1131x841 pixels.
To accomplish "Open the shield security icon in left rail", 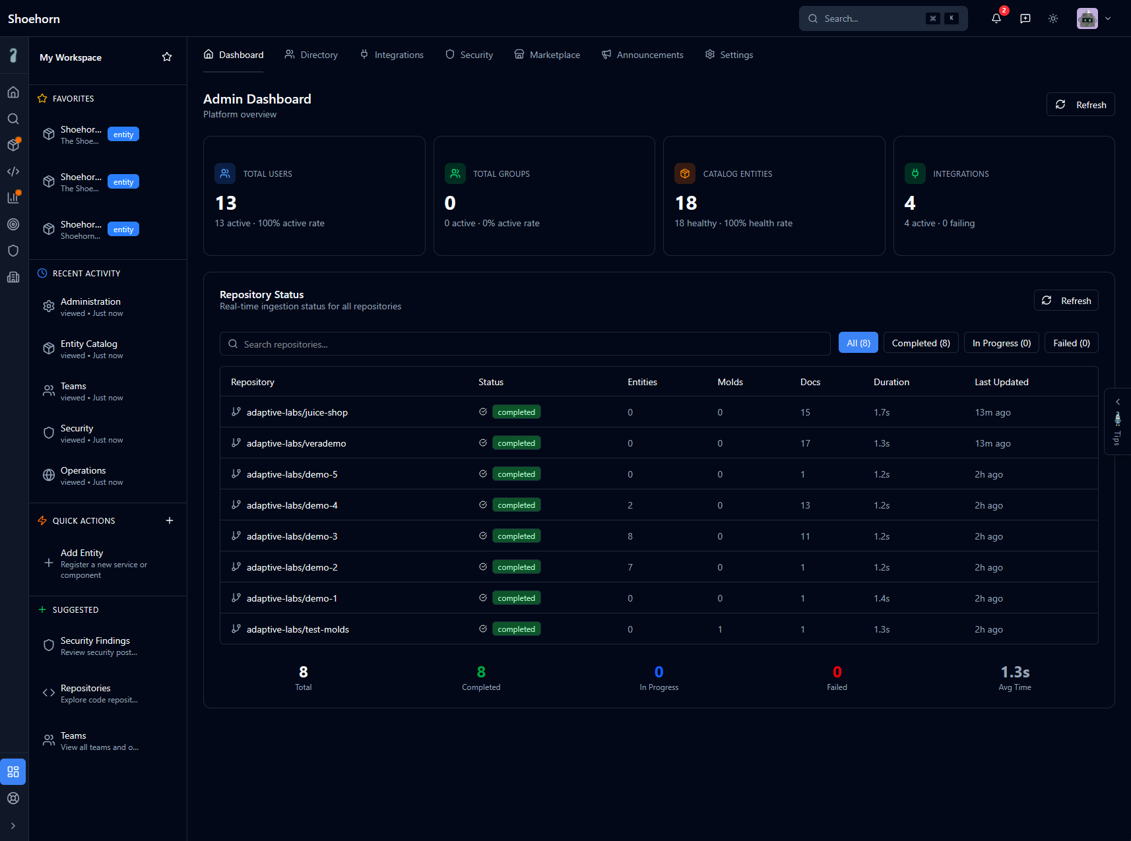I will pyautogui.click(x=13, y=251).
